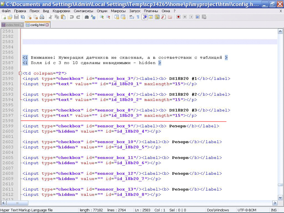This screenshot has height=213, width=284.
Task: Open the Файл menu
Action: 6,11
